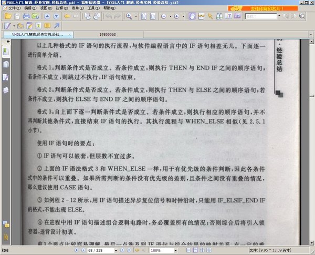Open the page number dropdown in the status bar
Viewport: 315px width, 255px height.
point(116,250)
